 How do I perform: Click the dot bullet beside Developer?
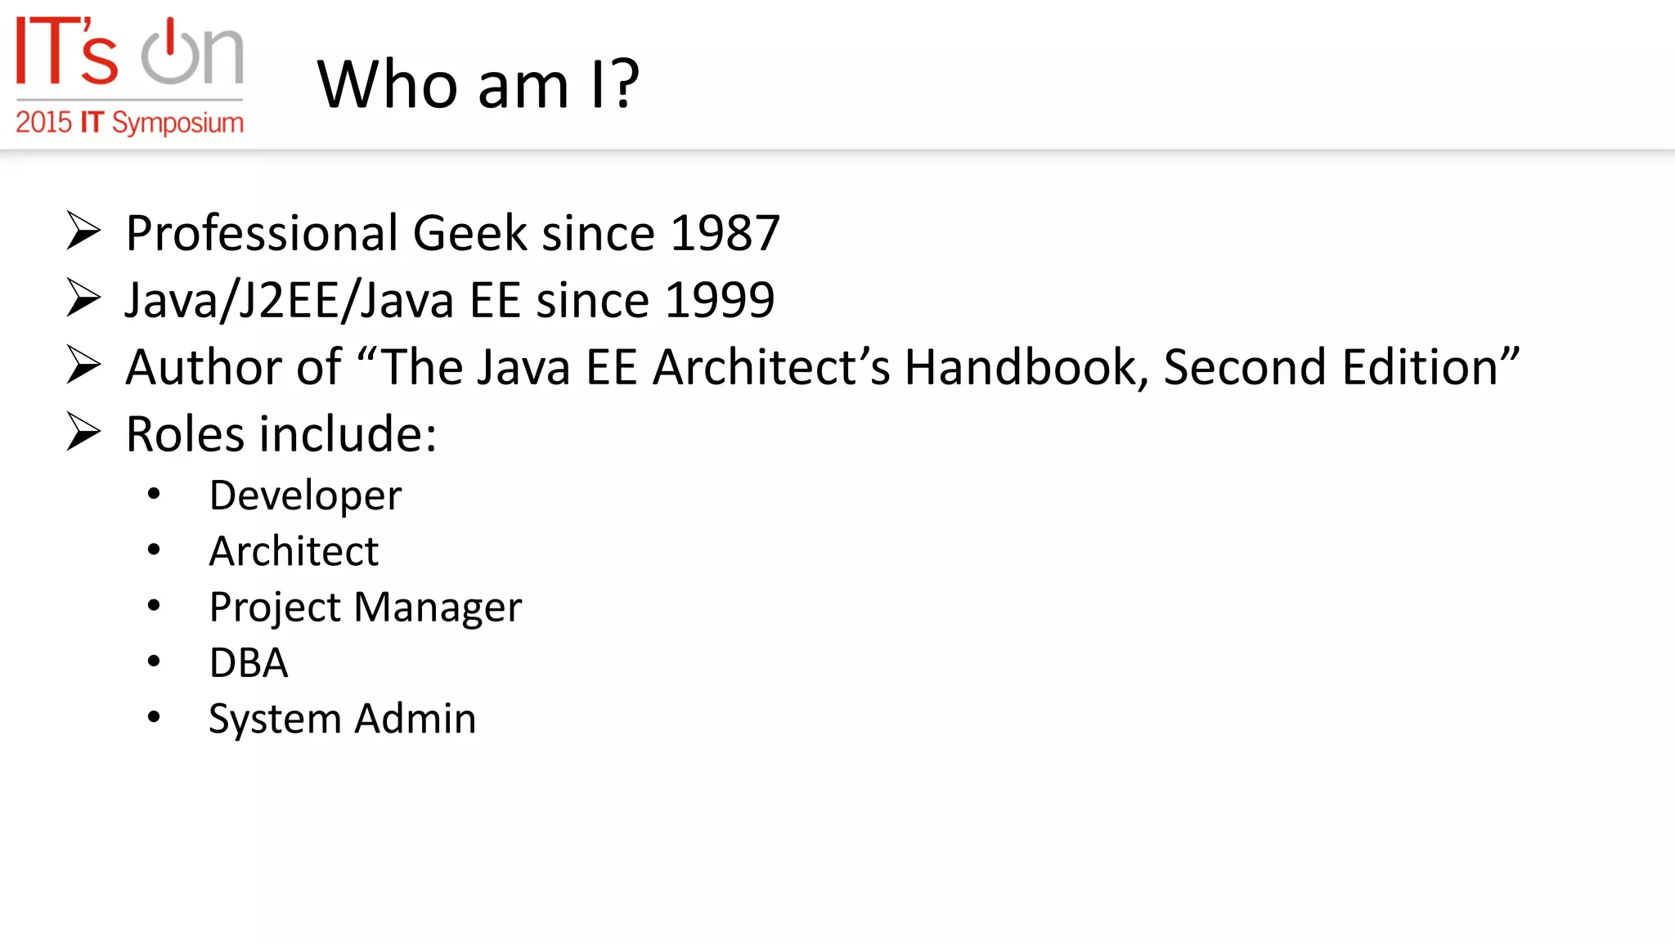click(x=154, y=494)
